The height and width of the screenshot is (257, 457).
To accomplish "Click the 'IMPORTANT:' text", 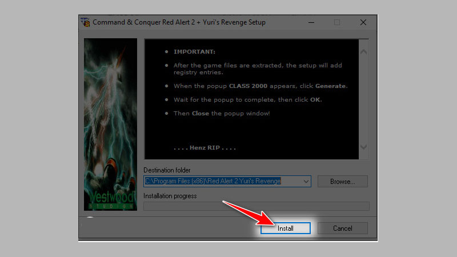I will (194, 52).
